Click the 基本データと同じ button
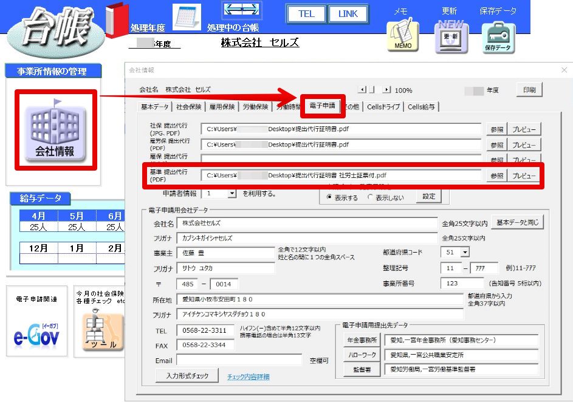 [x=518, y=222]
